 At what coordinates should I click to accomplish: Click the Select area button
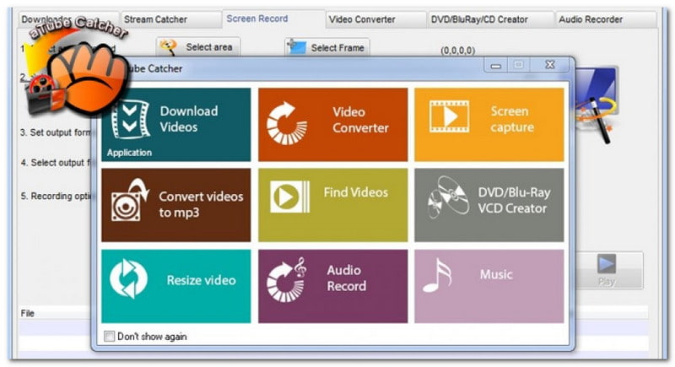[x=198, y=47]
